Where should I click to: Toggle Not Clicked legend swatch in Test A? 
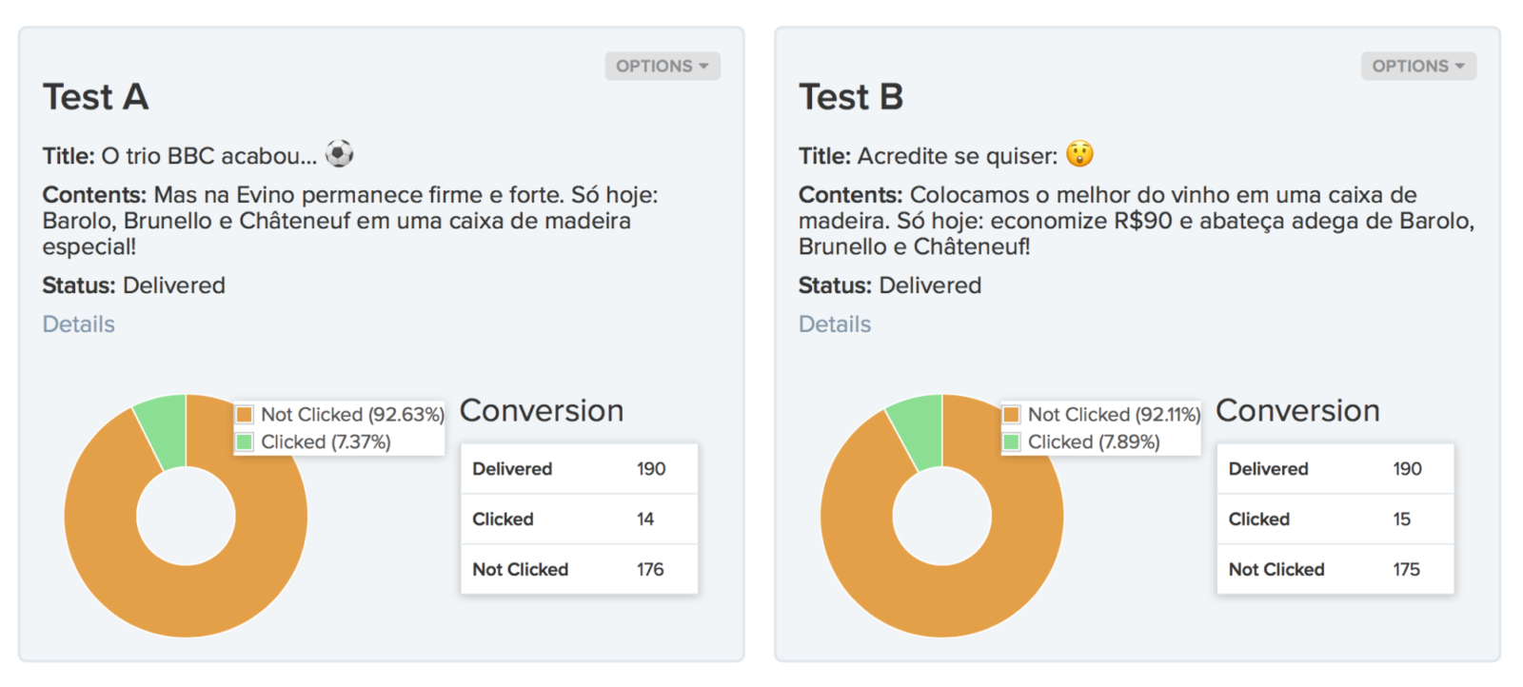pyautogui.click(x=245, y=415)
